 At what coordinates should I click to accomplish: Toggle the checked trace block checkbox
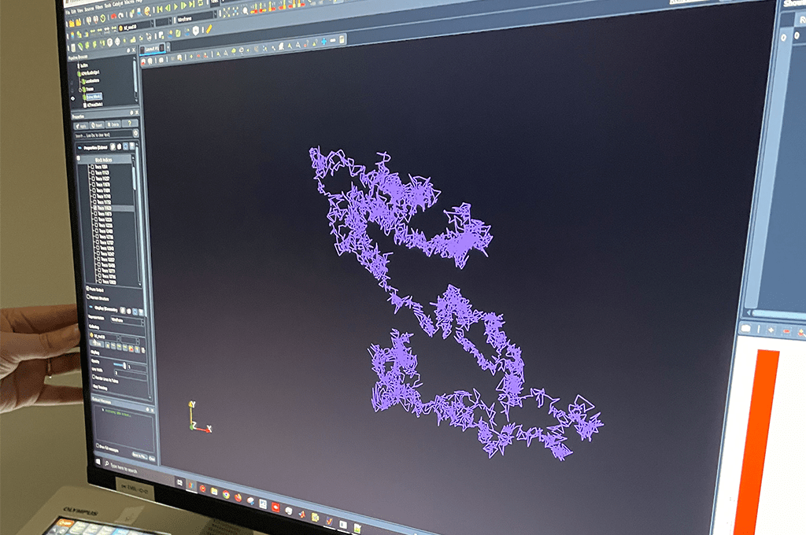(x=93, y=208)
